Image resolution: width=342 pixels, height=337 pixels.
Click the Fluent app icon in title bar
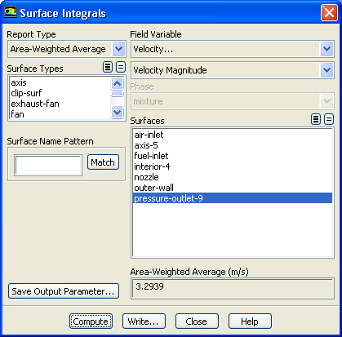[11, 12]
